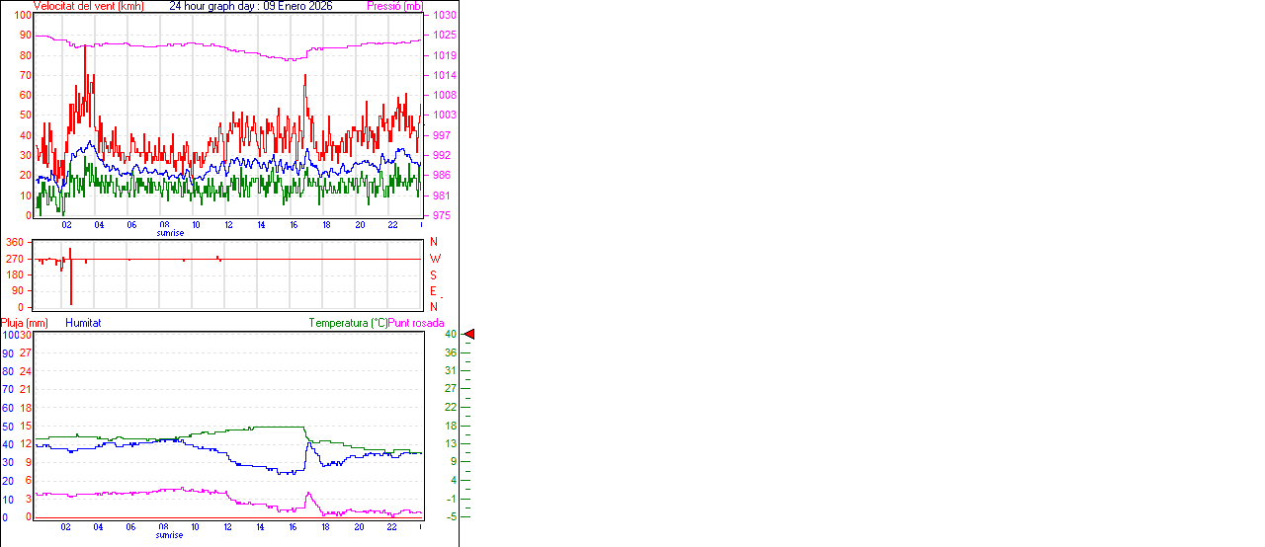The image size is (1265, 547).
Task: Click the 1030 value on the pressure axis
Action: pyautogui.click(x=444, y=16)
